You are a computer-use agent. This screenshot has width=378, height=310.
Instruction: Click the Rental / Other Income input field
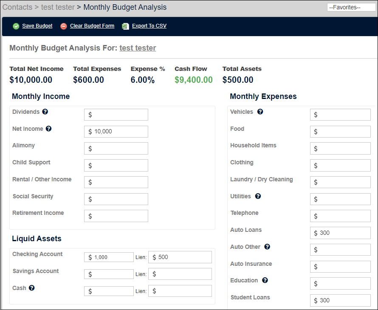click(x=116, y=182)
